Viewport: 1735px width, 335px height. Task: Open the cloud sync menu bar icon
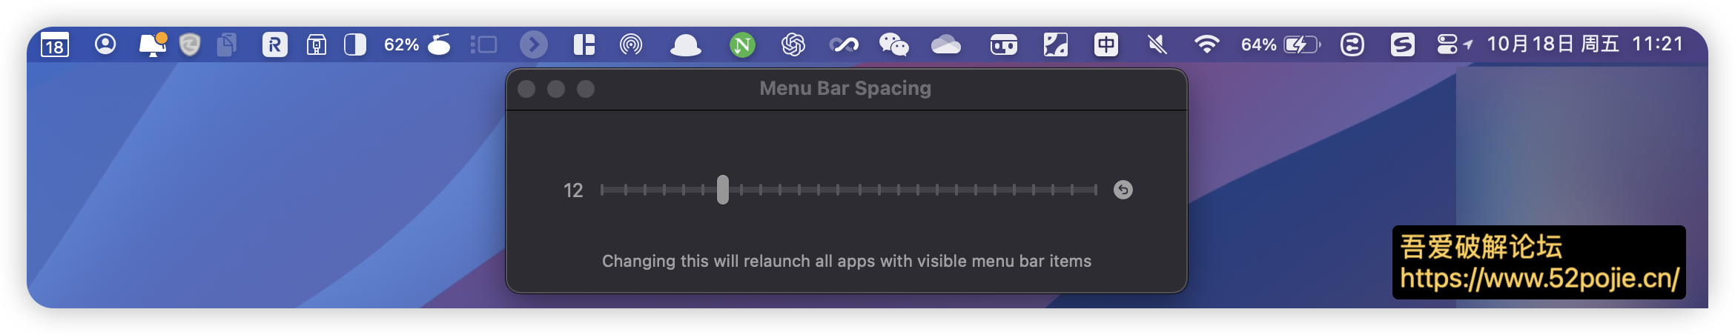click(x=946, y=45)
